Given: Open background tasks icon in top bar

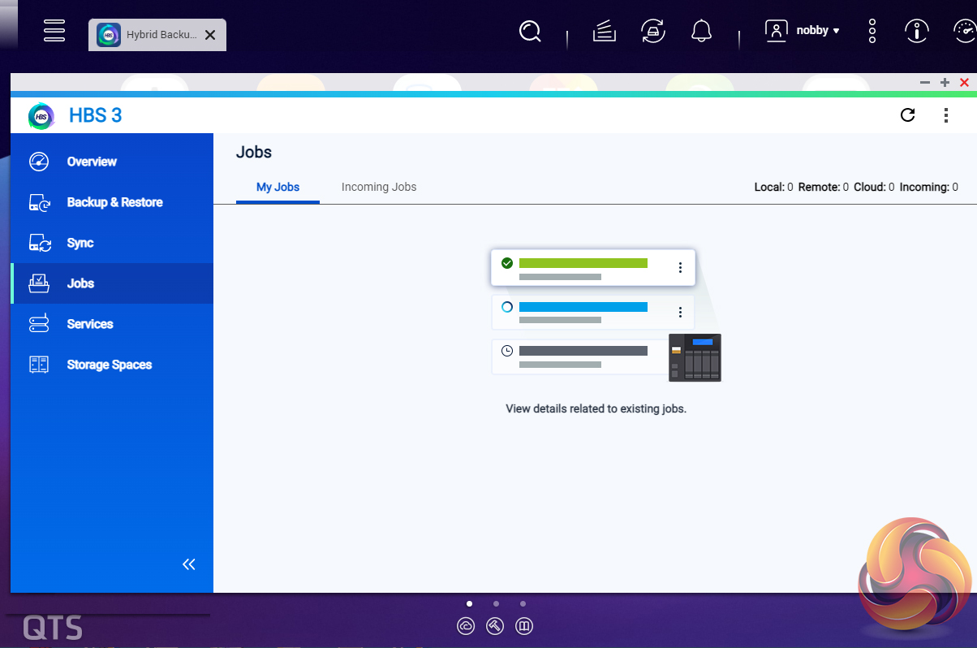Looking at the screenshot, I should (x=605, y=32).
